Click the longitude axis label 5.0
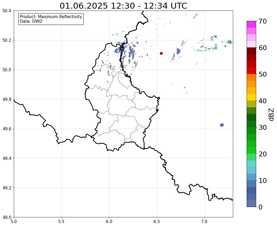The image size is (277, 226). point(14,221)
